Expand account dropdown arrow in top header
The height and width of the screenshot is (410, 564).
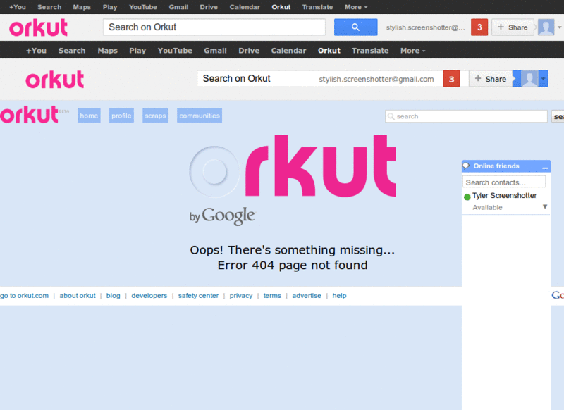559,27
